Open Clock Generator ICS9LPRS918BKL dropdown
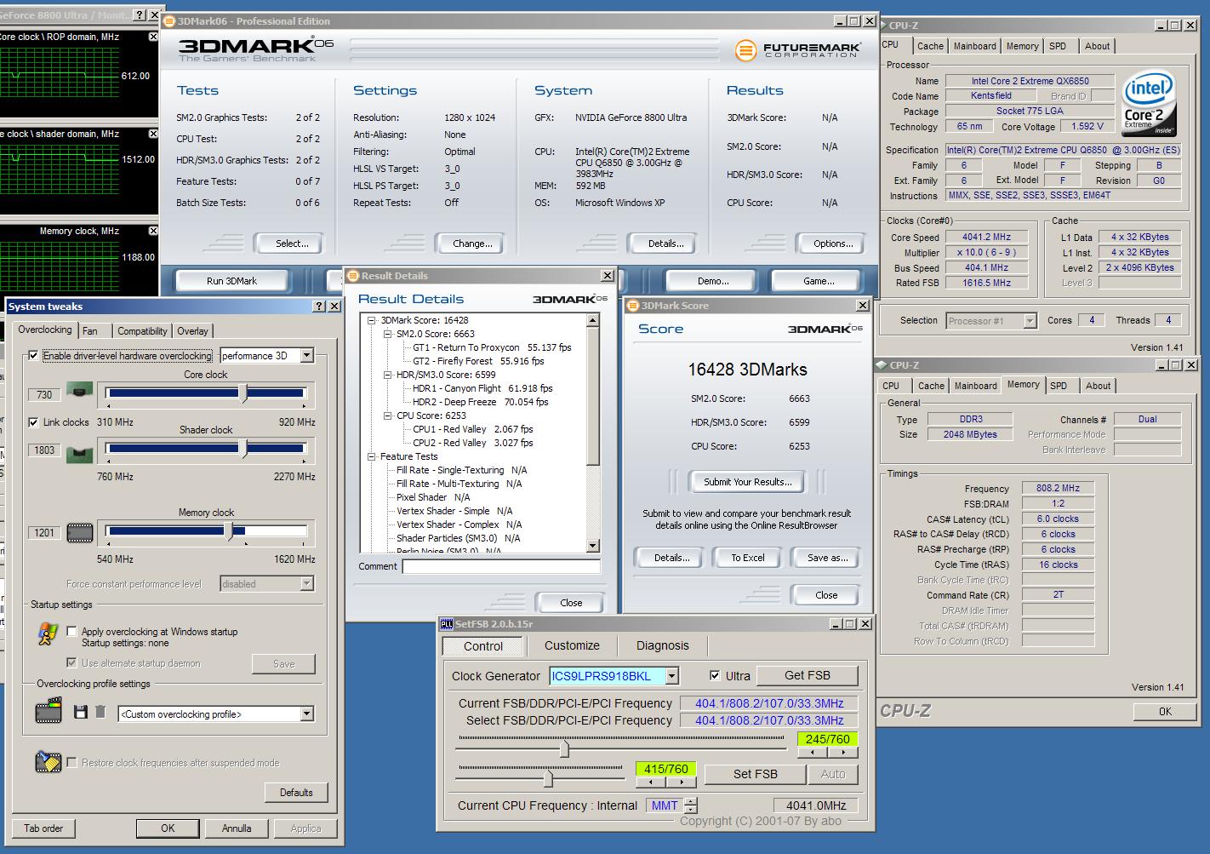 (x=672, y=676)
